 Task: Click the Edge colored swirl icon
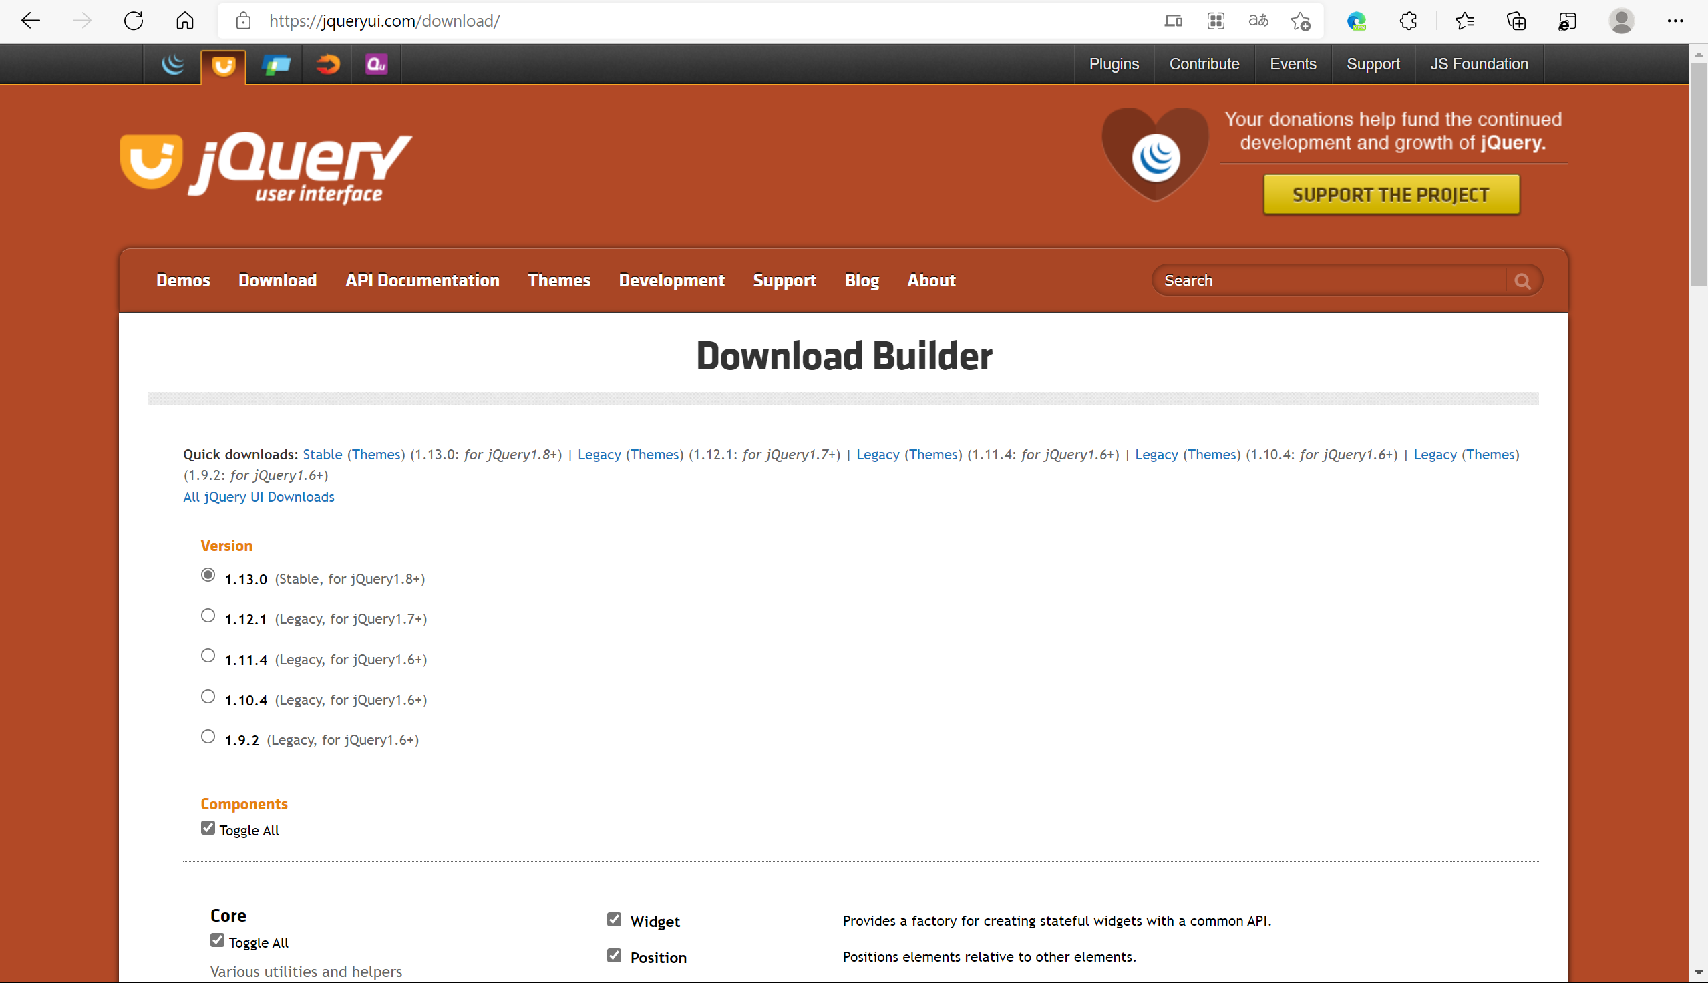click(1356, 21)
